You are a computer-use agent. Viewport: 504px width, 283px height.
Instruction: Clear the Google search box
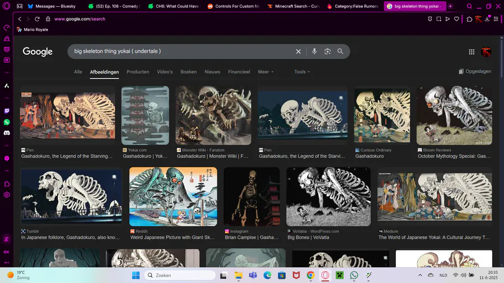(x=298, y=51)
